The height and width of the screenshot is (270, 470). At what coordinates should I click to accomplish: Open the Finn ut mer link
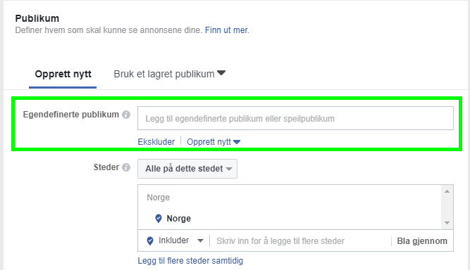pyautogui.click(x=227, y=30)
